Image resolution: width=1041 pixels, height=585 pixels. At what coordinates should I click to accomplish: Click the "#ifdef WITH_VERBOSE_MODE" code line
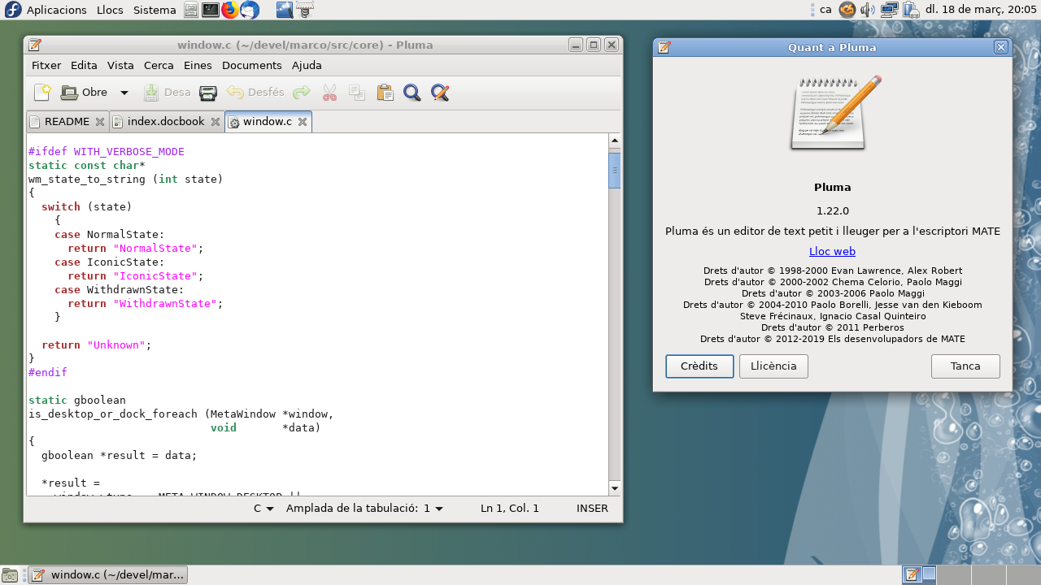tap(107, 151)
